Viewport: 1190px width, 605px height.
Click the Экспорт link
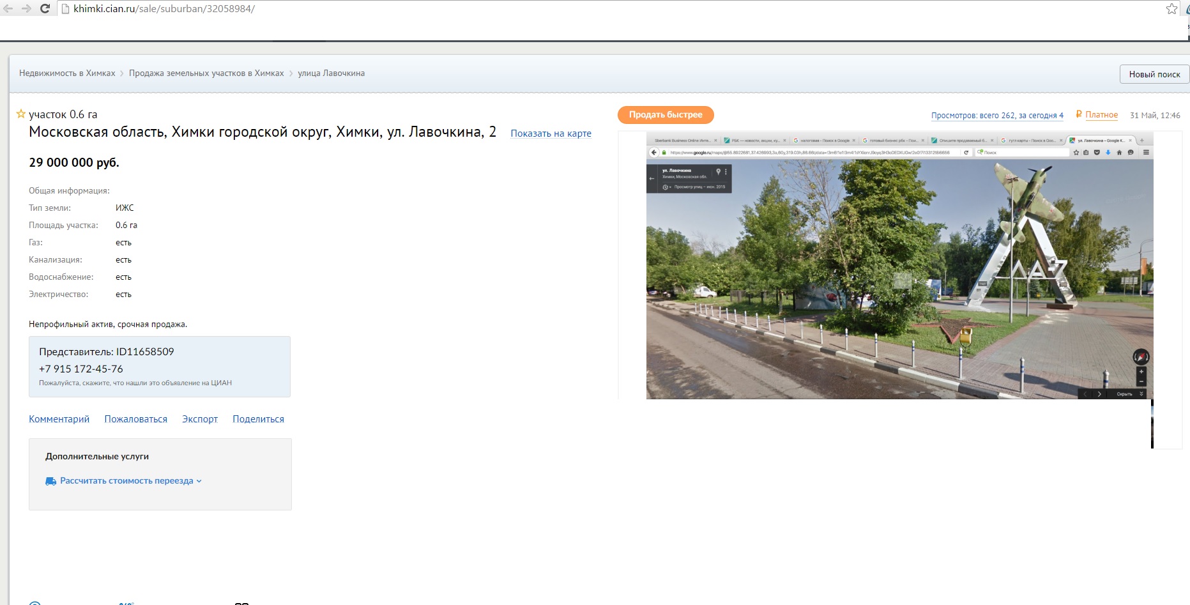point(200,419)
